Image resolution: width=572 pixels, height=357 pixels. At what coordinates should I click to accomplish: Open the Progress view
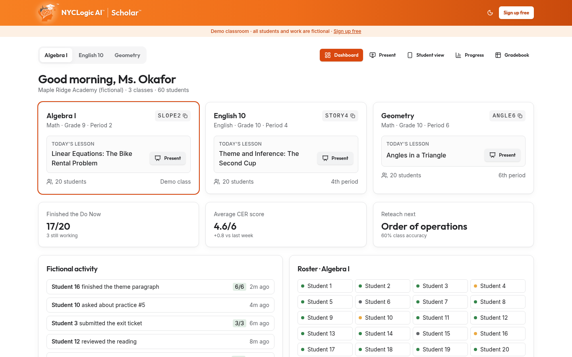tap(470, 55)
